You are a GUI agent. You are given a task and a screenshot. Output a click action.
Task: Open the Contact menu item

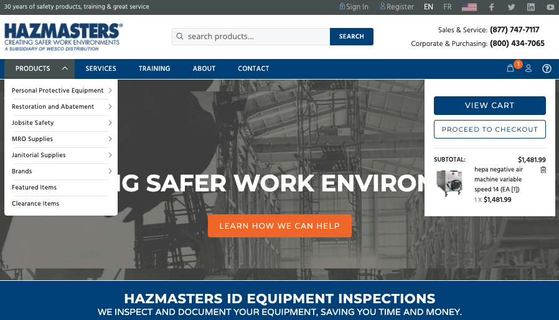pyautogui.click(x=253, y=68)
